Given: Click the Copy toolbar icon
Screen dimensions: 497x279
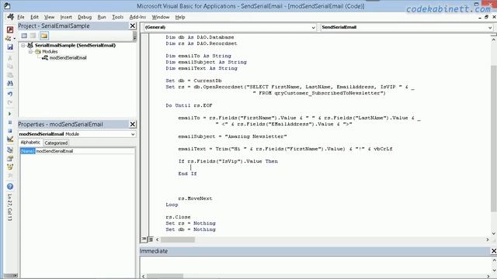Looking at the screenshot, I should coord(10,67).
